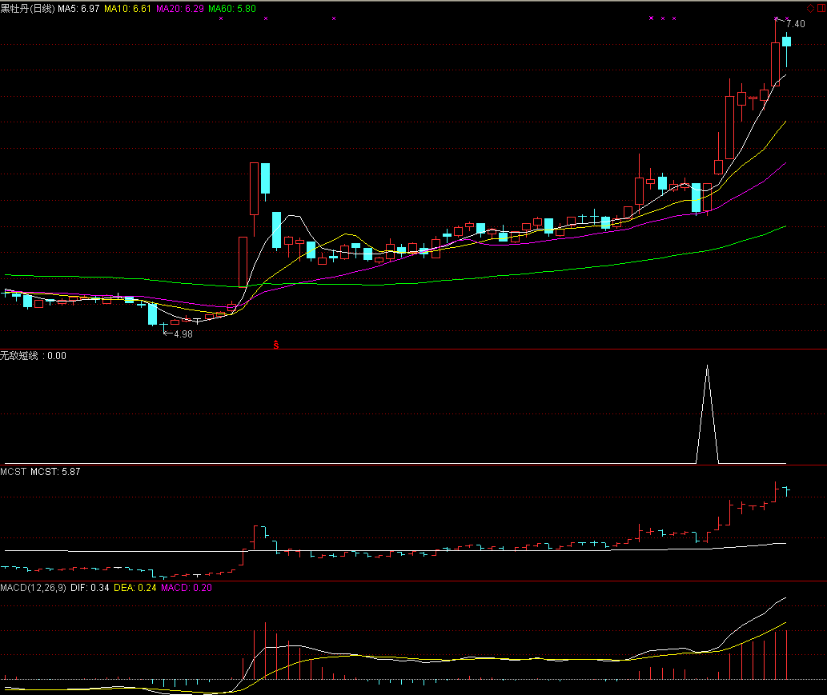Click the red diamond icon at top right
The height and width of the screenshot is (695, 827).
click(x=811, y=8)
